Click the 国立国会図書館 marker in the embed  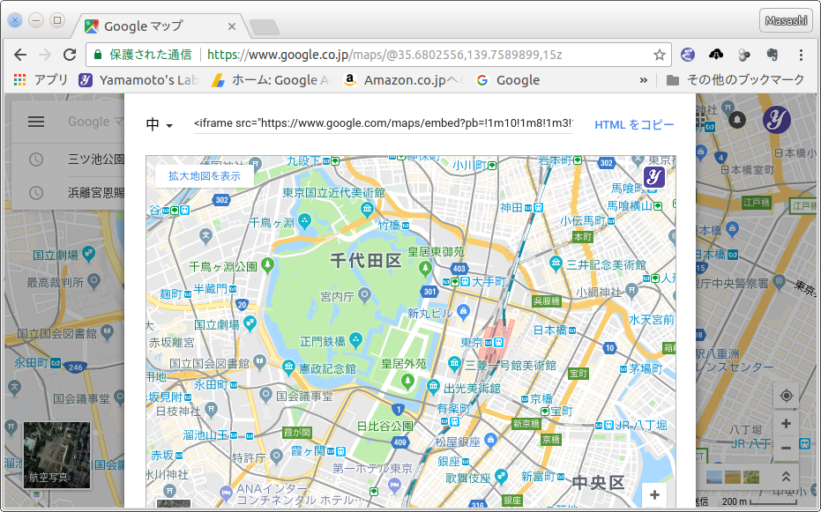[259, 360]
